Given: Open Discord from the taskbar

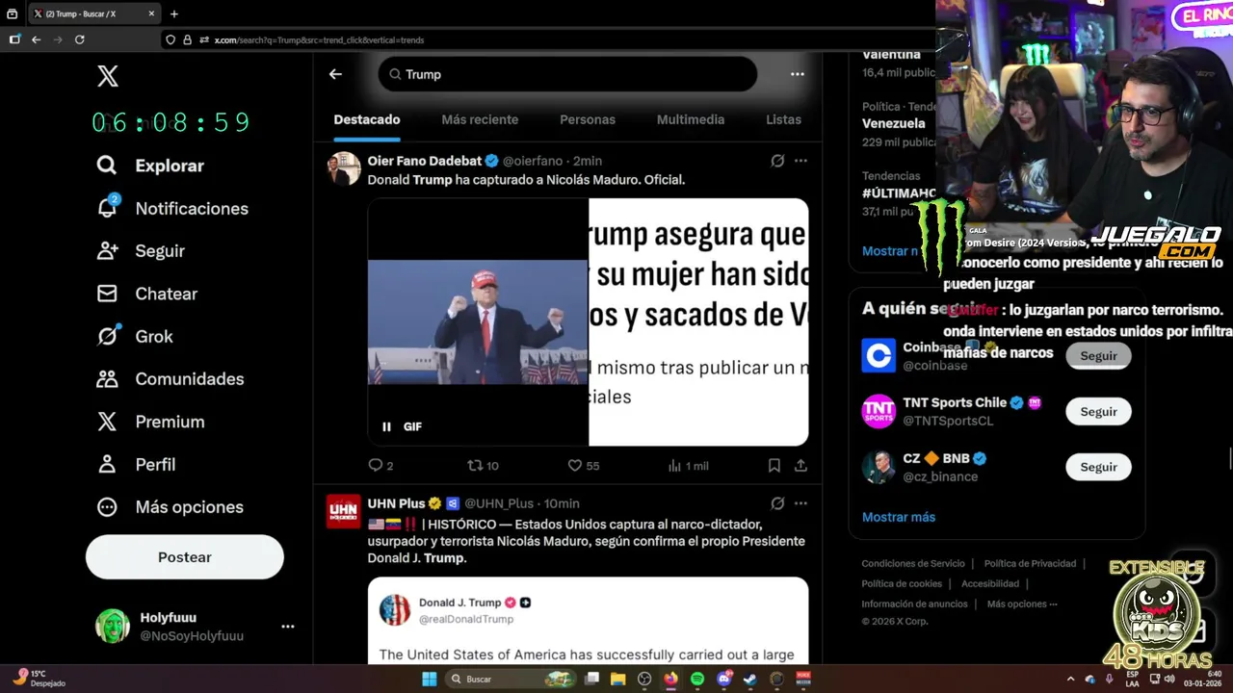Looking at the screenshot, I should (x=723, y=679).
